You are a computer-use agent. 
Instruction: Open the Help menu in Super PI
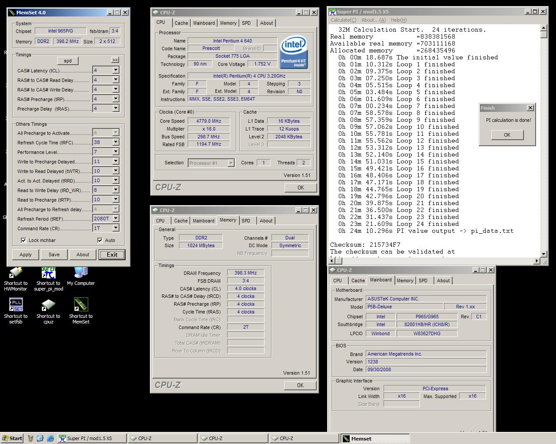pos(399,20)
